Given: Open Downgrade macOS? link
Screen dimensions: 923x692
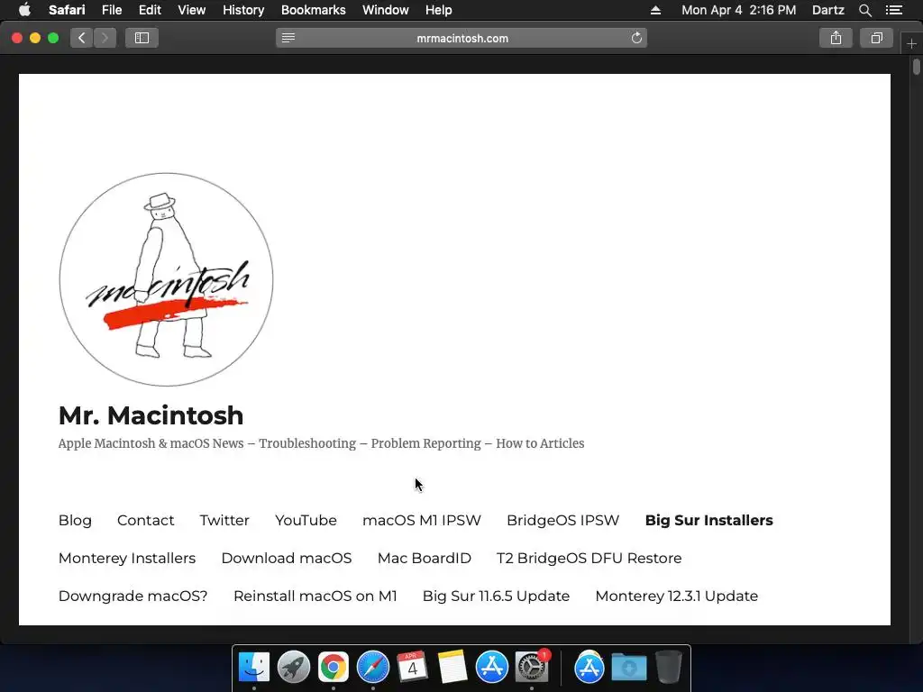Looking at the screenshot, I should (133, 596).
